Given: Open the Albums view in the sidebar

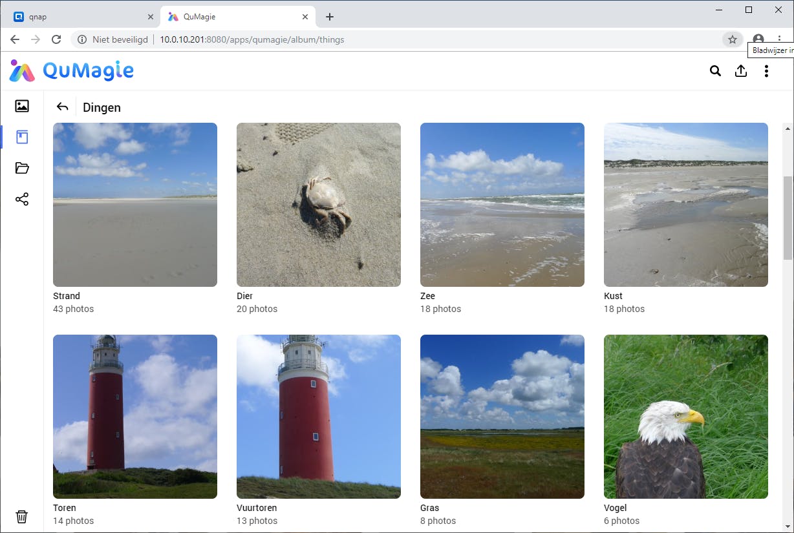Looking at the screenshot, I should (x=22, y=137).
